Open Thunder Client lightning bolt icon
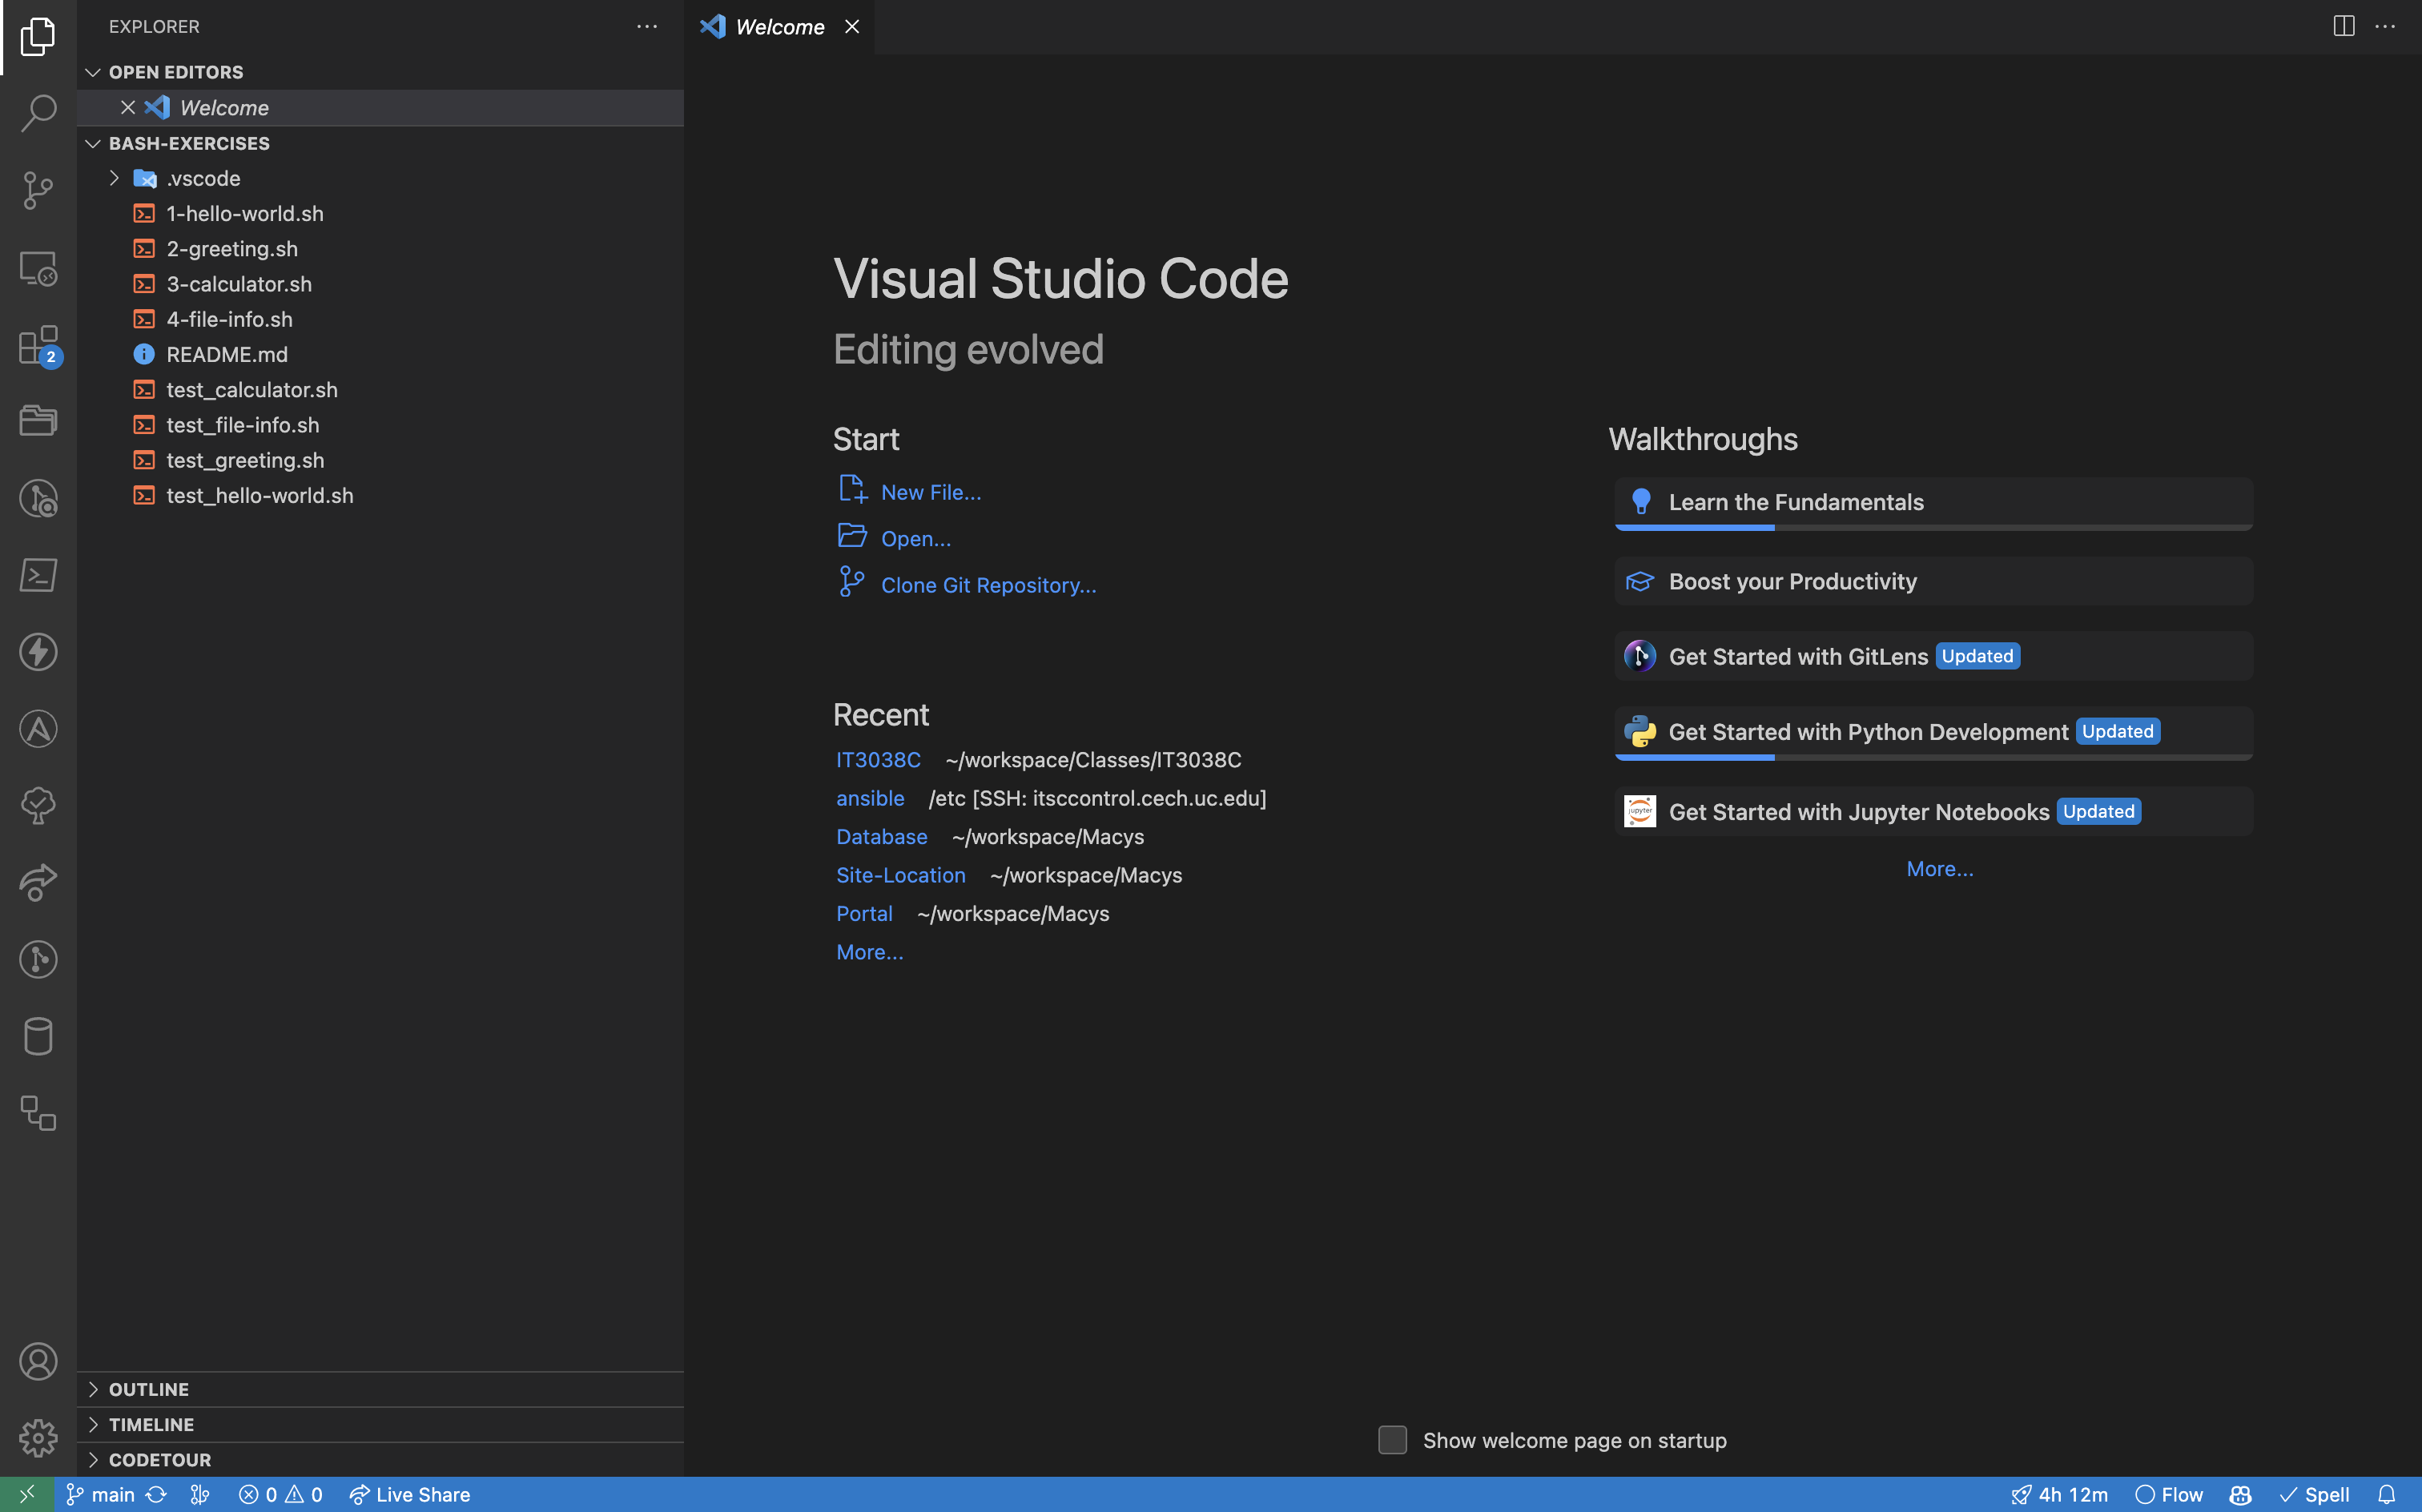The image size is (2422, 1512). pyautogui.click(x=38, y=652)
